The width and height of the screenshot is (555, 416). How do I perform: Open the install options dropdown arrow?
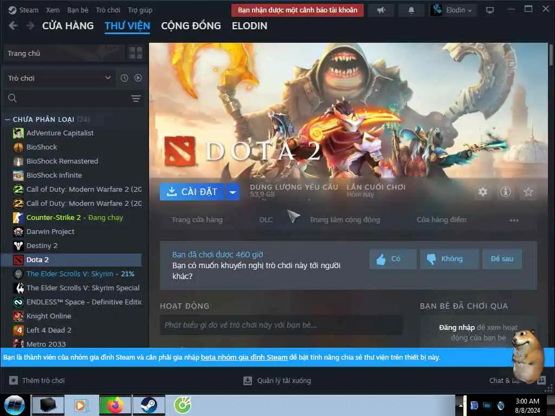(x=233, y=192)
